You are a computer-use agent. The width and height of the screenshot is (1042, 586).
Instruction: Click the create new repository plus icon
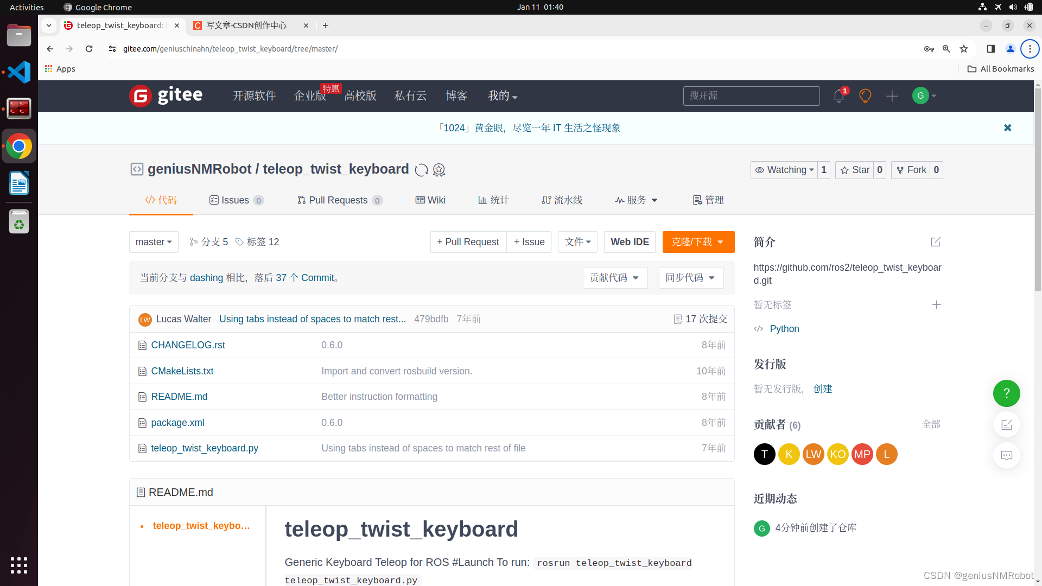[x=892, y=95]
